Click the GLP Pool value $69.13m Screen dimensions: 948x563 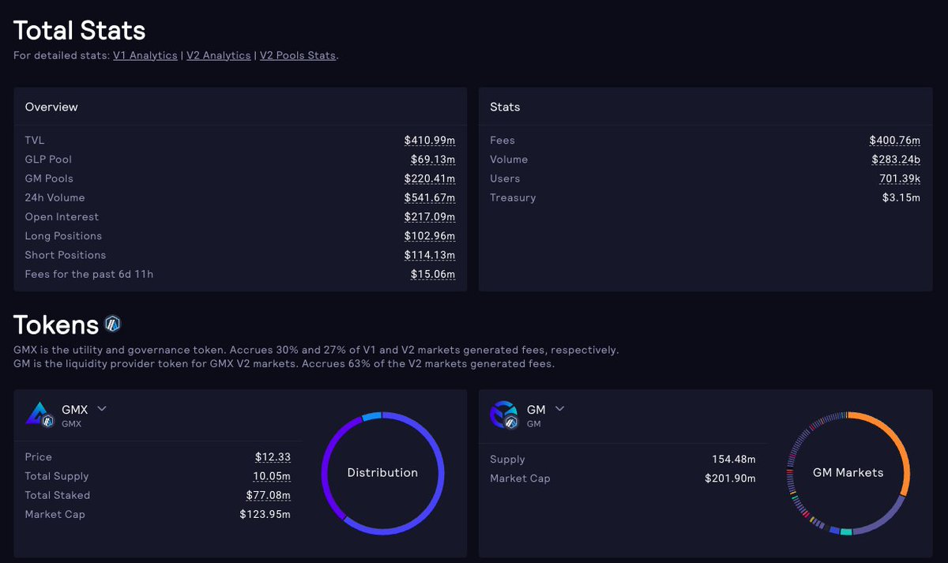(433, 160)
